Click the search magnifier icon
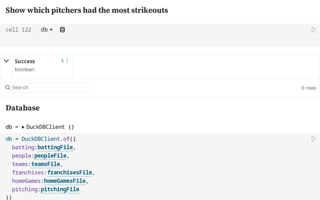This screenshot has width=320, height=200. click(x=8, y=87)
